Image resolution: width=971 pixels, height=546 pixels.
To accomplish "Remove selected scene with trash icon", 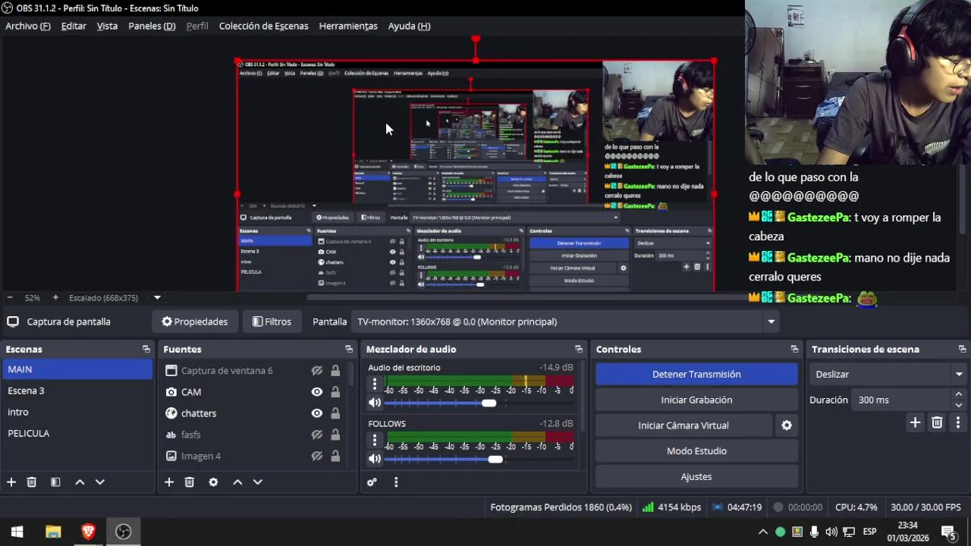I will (32, 482).
